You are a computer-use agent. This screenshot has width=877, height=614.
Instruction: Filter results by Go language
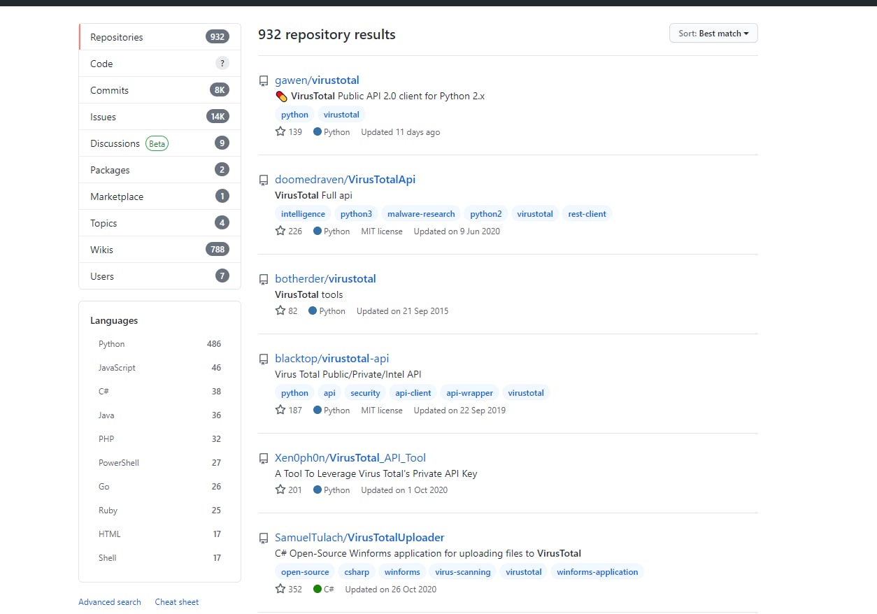point(159,487)
